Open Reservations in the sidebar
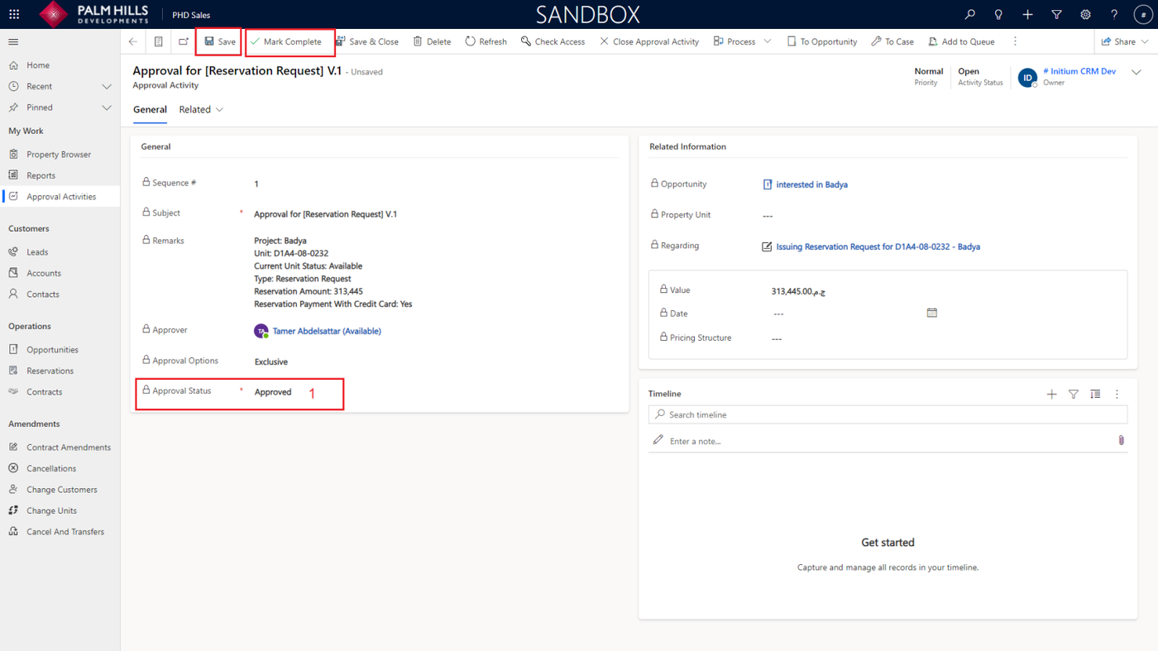 tap(50, 371)
